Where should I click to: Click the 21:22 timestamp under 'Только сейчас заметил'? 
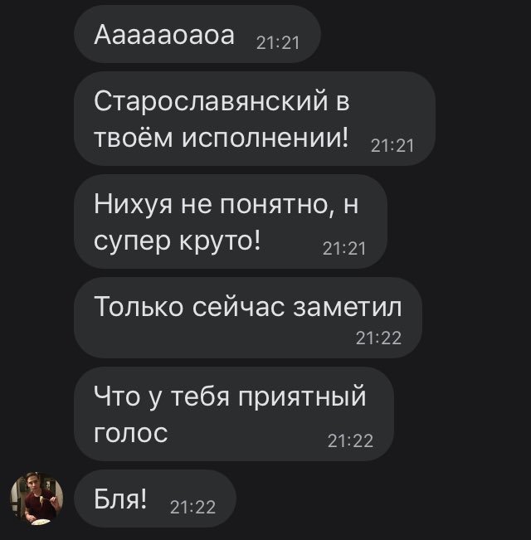pyautogui.click(x=379, y=338)
